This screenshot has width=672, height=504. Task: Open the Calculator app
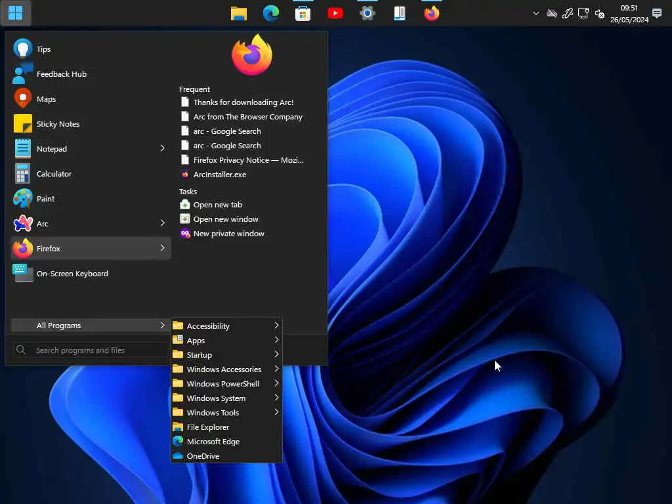pyautogui.click(x=91, y=173)
